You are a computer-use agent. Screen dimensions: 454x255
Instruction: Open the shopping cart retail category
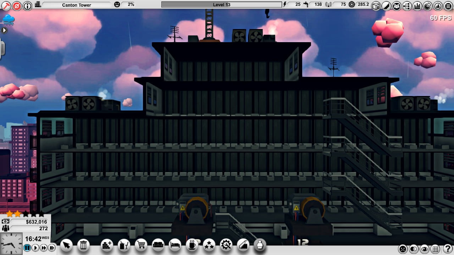tap(141, 245)
